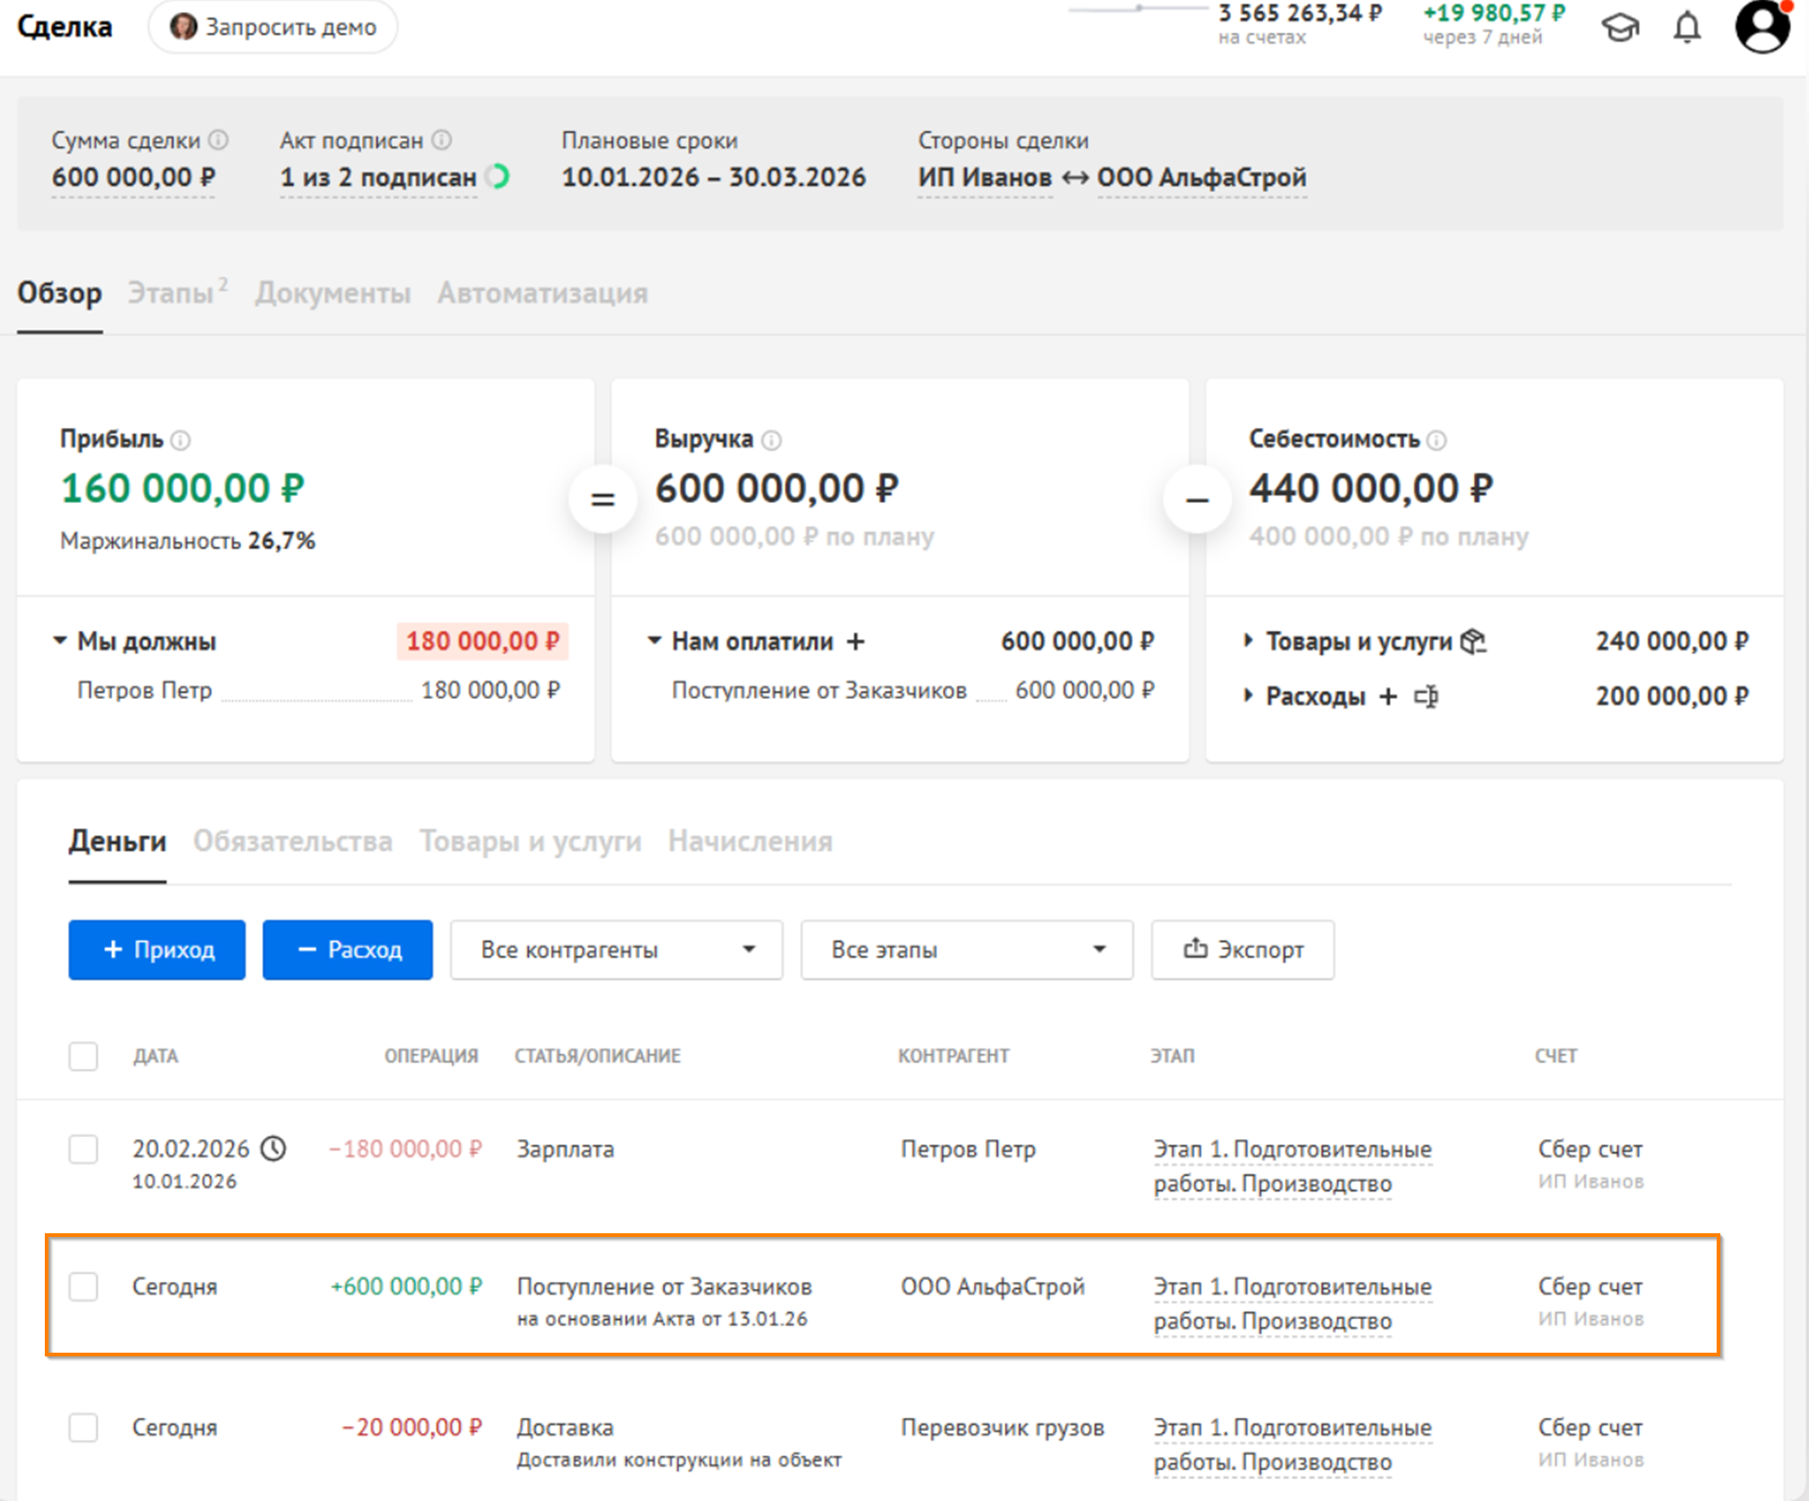Click the plus icon next to Нам оплатили

pos(856,642)
